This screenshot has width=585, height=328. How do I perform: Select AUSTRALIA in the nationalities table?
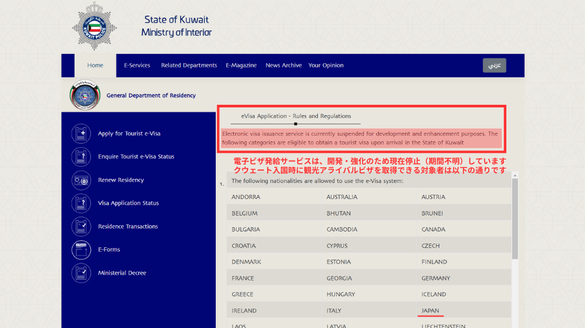pos(342,197)
